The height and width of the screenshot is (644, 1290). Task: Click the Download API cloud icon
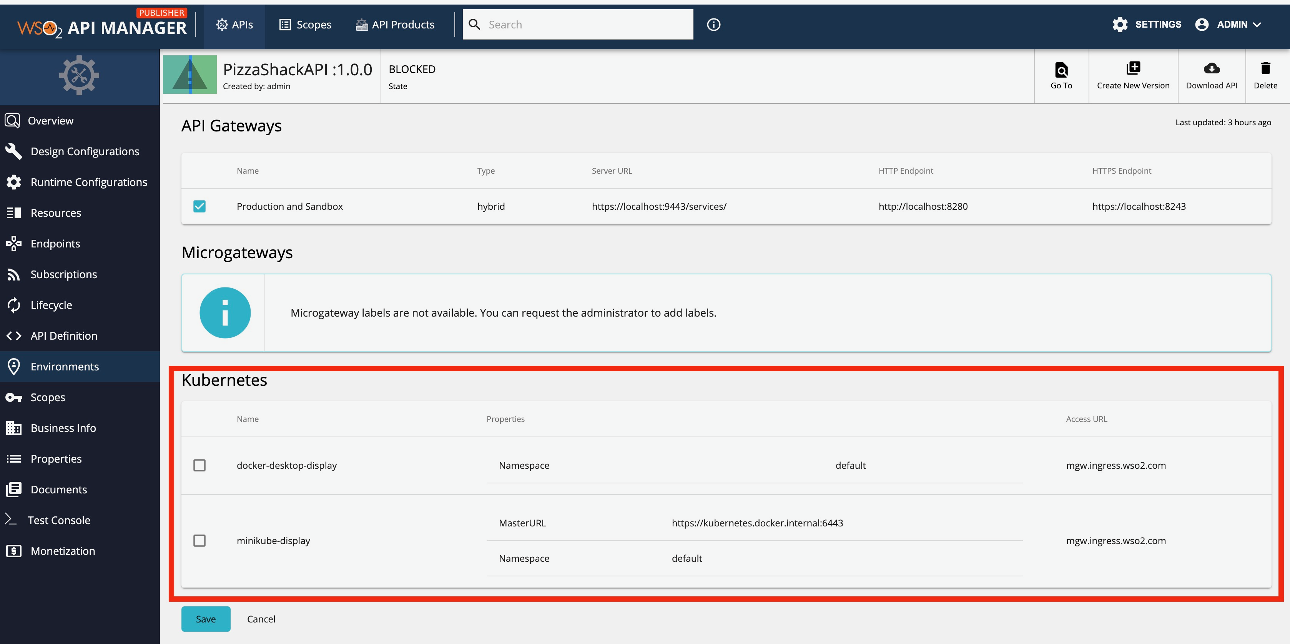pos(1211,68)
